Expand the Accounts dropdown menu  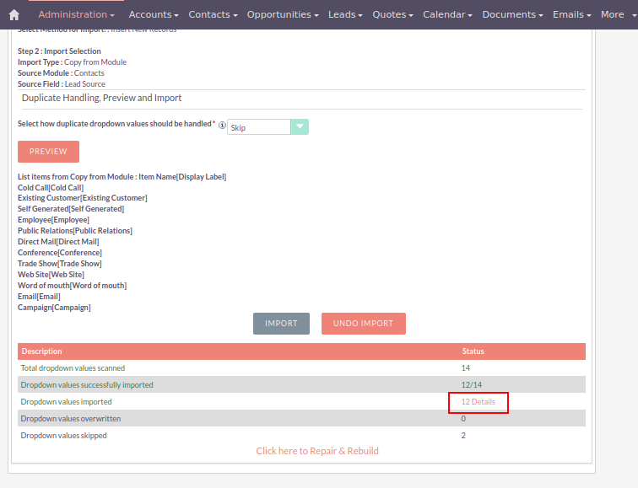click(x=154, y=14)
